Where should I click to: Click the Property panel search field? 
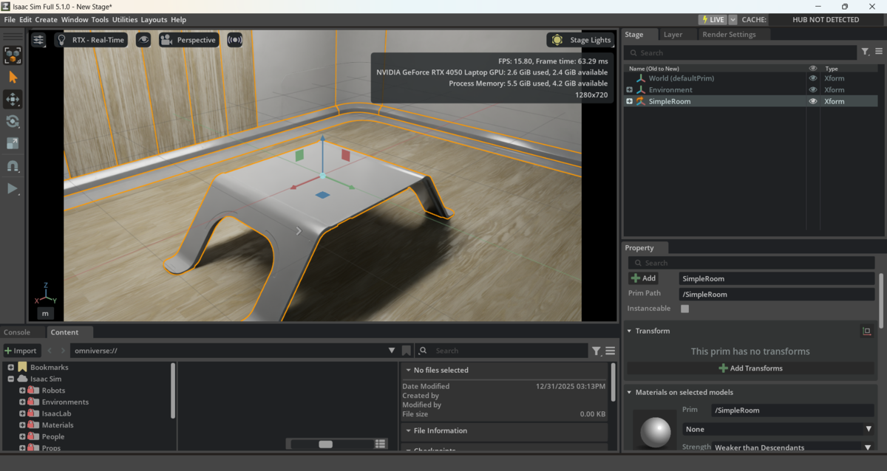(x=751, y=263)
